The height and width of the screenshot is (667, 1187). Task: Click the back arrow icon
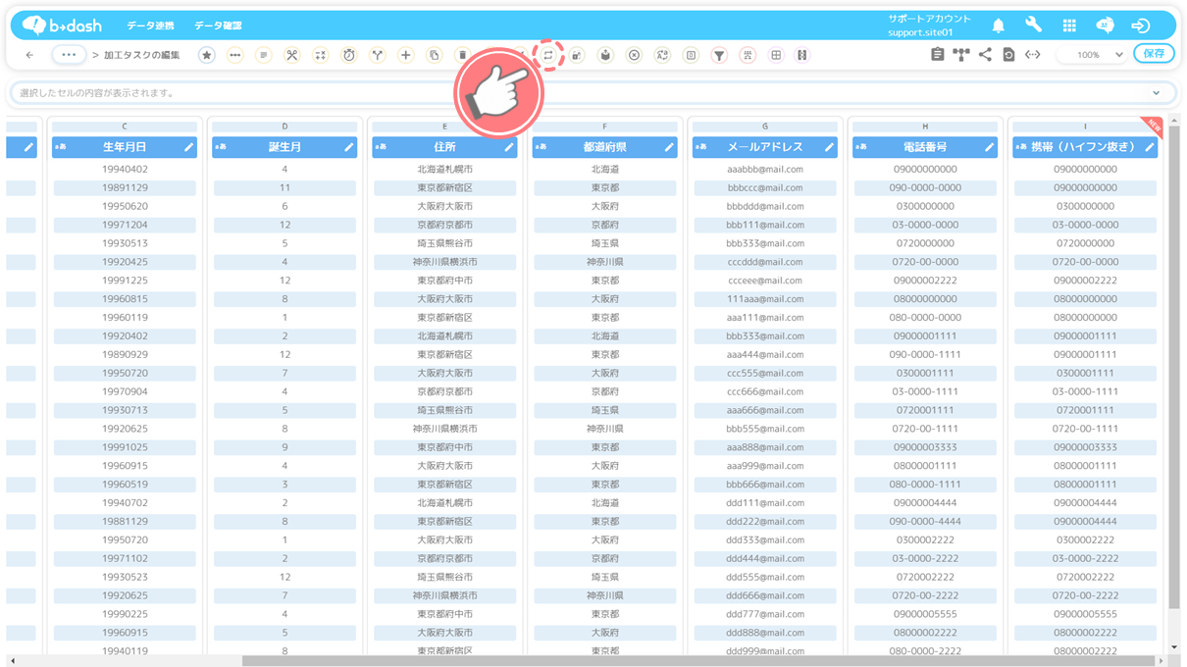click(29, 55)
